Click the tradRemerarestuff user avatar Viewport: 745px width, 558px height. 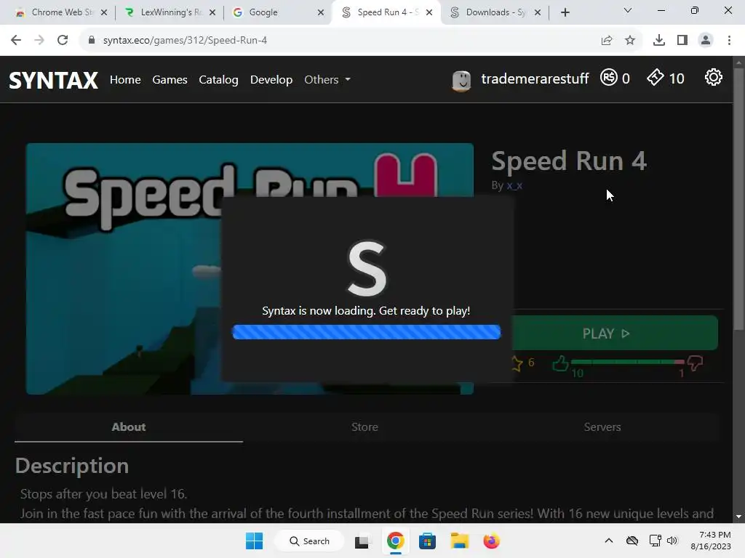click(461, 80)
